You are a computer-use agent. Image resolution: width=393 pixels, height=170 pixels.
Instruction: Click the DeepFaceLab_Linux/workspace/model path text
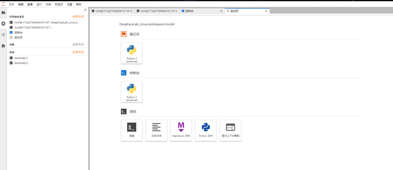tap(147, 24)
